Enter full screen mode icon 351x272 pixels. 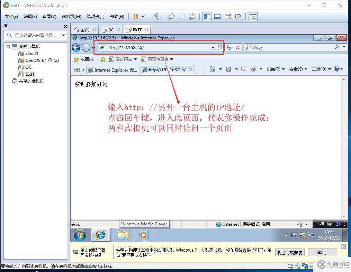[x=228, y=17]
